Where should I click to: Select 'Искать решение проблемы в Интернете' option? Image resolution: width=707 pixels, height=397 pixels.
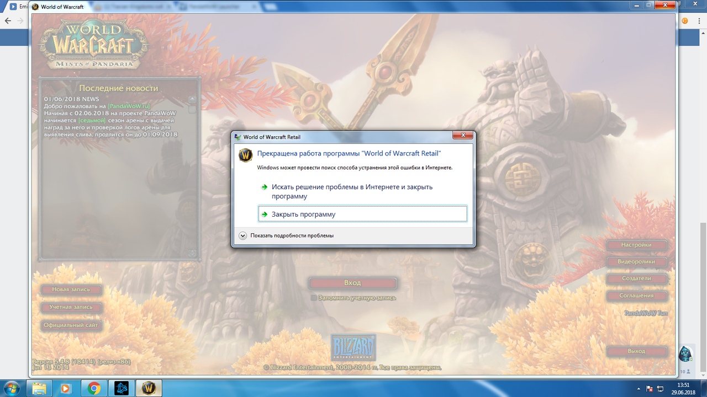(x=362, y=191)
